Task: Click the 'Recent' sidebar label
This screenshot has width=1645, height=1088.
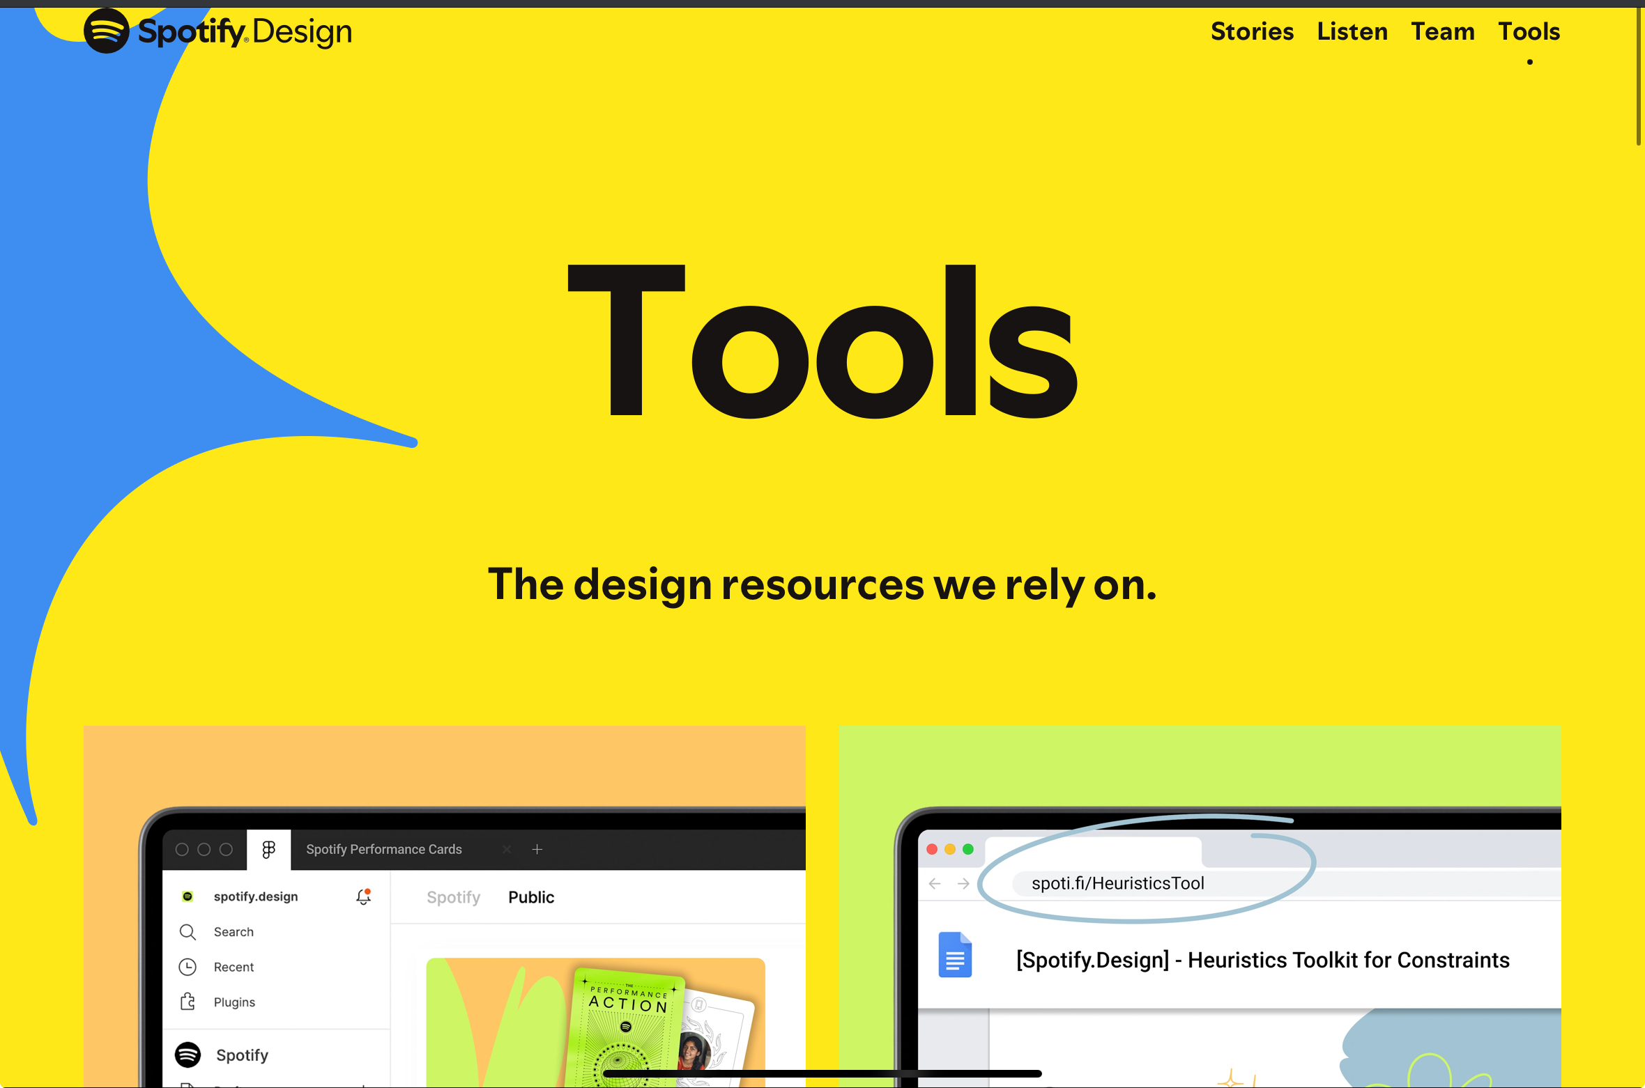Action: pyautogui.click(x=234, y=967)
